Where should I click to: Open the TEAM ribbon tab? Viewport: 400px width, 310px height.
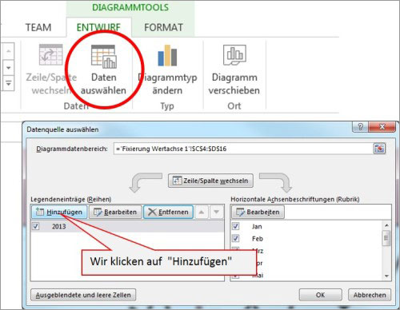[x=38, y=27]
